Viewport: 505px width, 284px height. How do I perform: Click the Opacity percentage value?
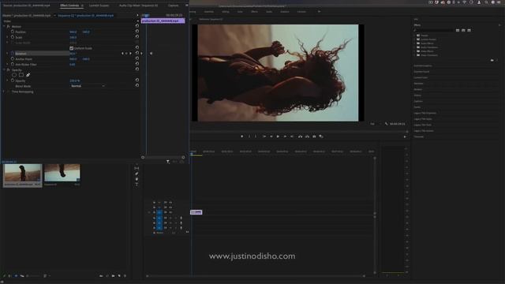[x=74, y=80]
